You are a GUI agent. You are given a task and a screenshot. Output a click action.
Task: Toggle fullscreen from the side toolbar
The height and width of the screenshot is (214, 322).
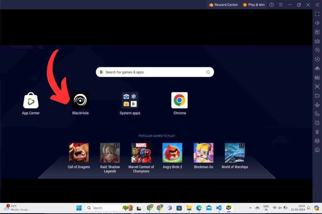(x=317, y=14)
